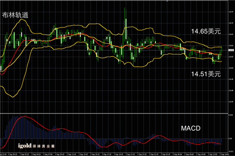Select the 14.65美元 resistance annotation
Image resolution: width=235 pixels, height=156 pixels.
pyautogui.click(x=206, y=32)
